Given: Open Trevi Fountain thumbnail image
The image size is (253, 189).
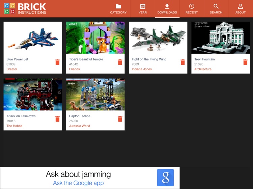Looking at the screenshot, I should (221, 38).
